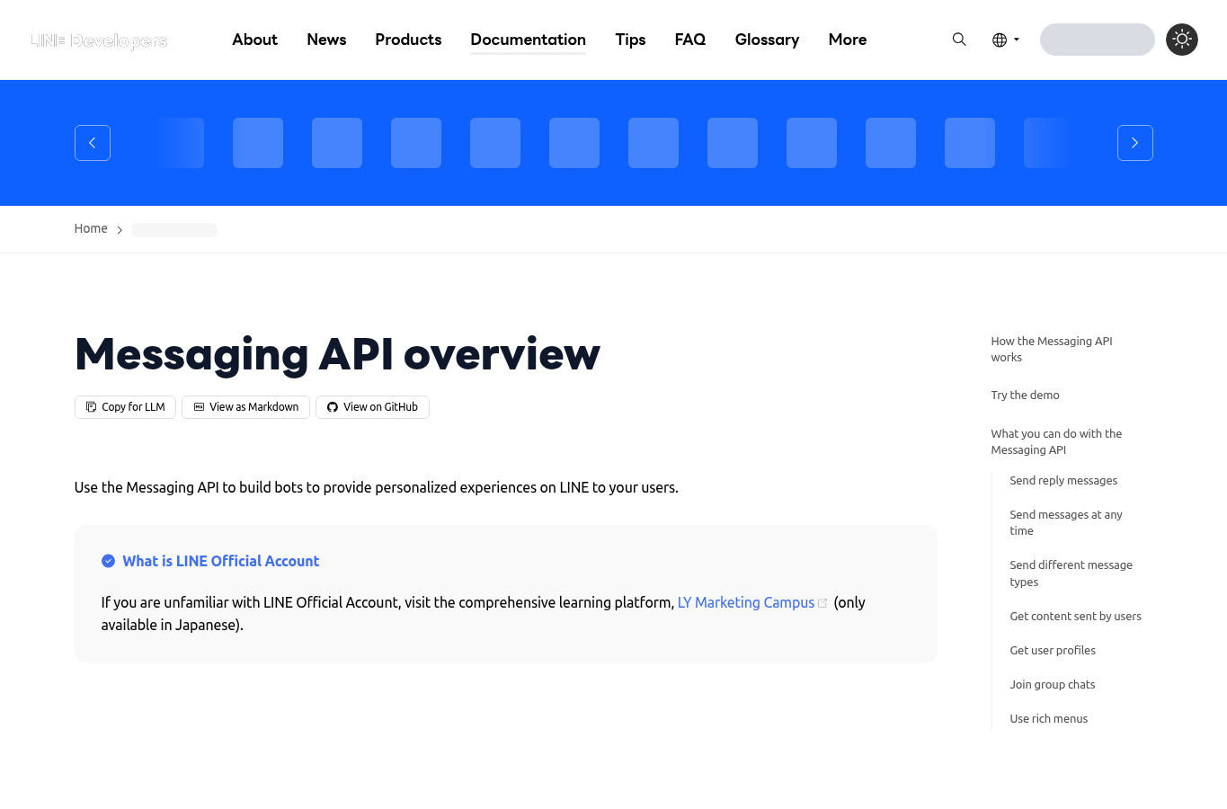Click the LINE Developers logo

tap(99, 40)
